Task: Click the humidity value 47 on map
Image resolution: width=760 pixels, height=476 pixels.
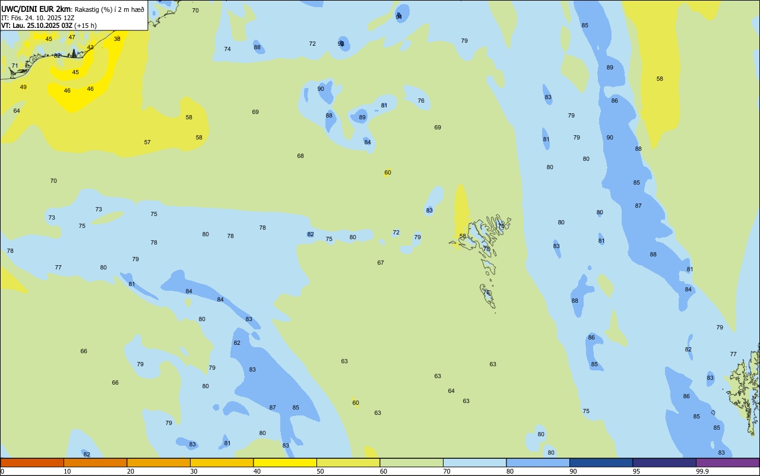Action: (x=72, y=37)
